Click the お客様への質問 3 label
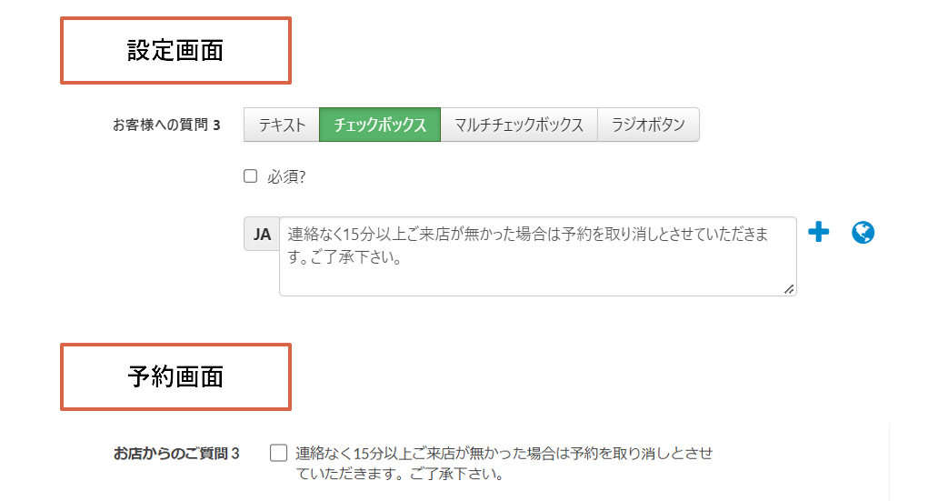Screen dimensions: 928x501 (x=166, y=125)
